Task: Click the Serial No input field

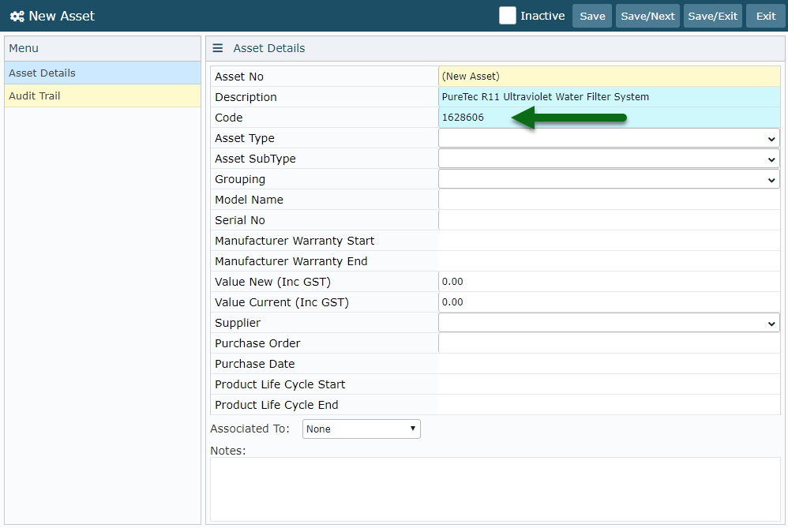Action: [609, 220]
